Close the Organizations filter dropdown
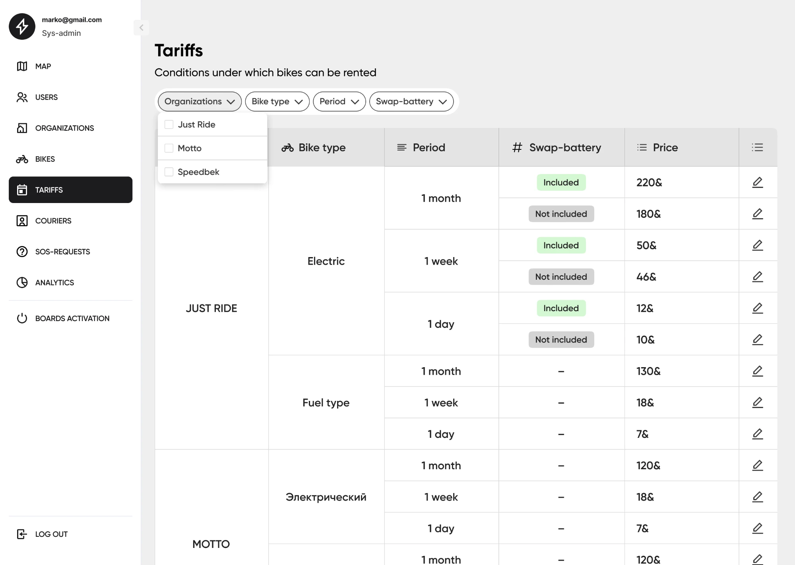The width and height of the screenshot is (795, 565). (200, 102)
